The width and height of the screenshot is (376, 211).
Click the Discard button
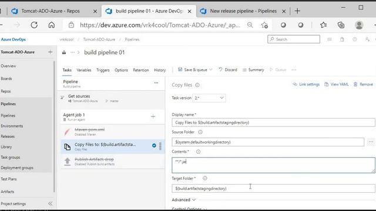coord(228,70)
